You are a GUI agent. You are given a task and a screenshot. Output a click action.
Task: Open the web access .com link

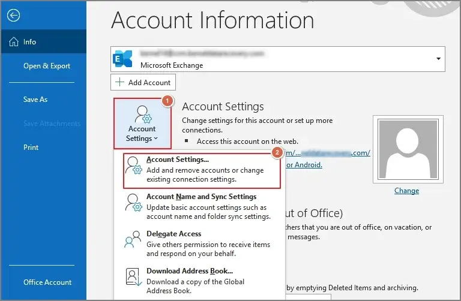point(328,153)
